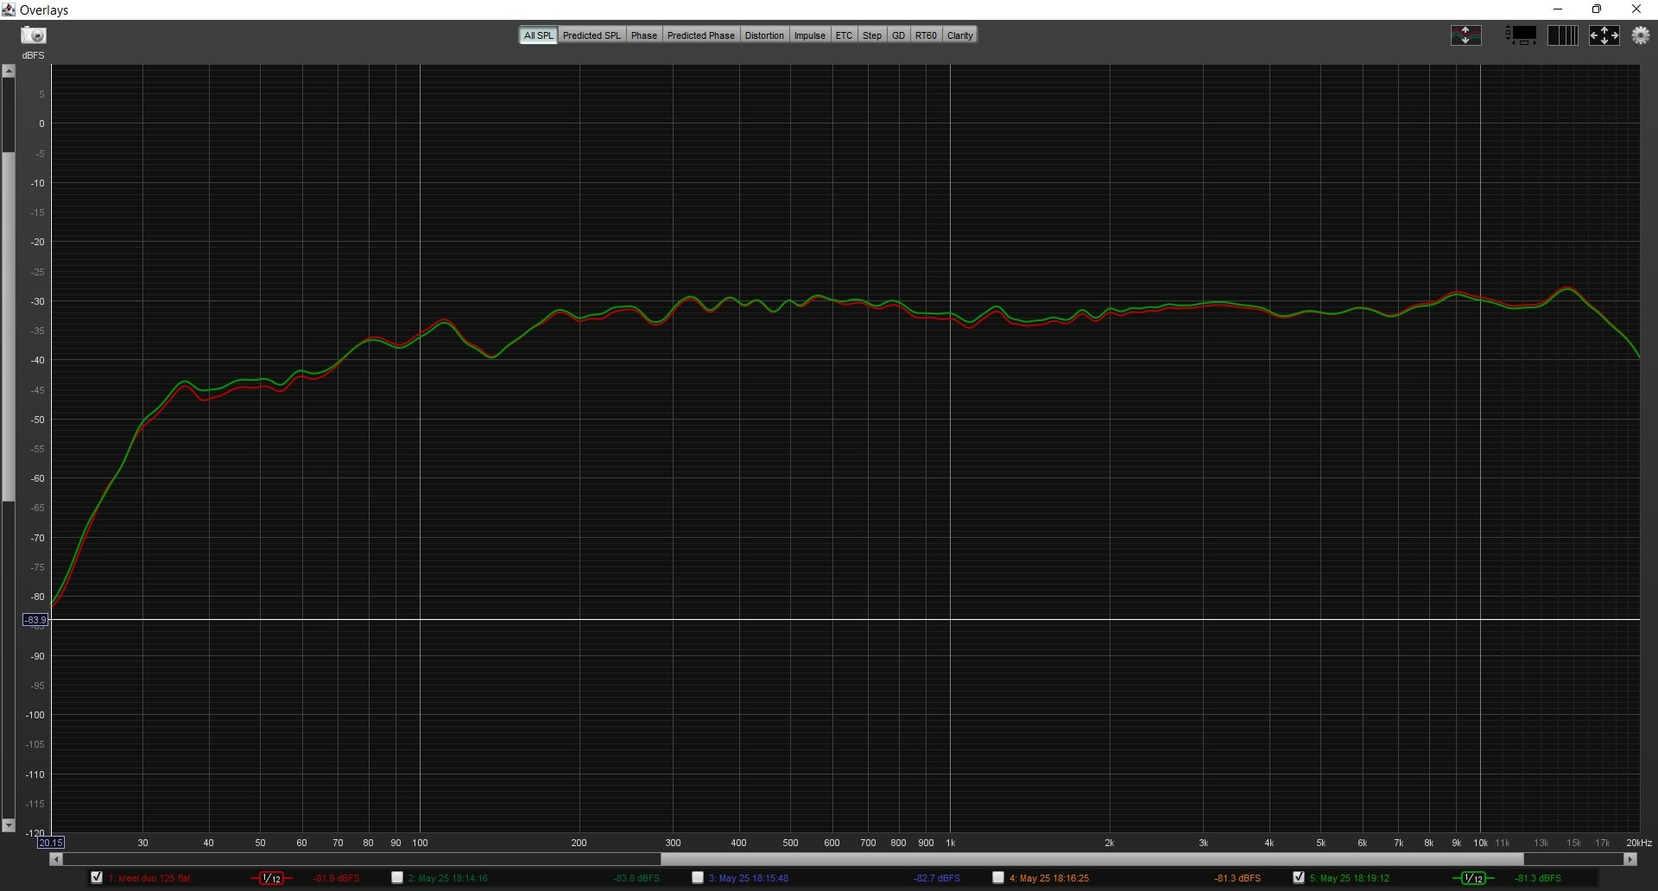The width and height of the screenshot is (1658, 891).
Task: Enable the May 25 18:16:25 trace
Action: pyautogui.click(x=998, y=877)
